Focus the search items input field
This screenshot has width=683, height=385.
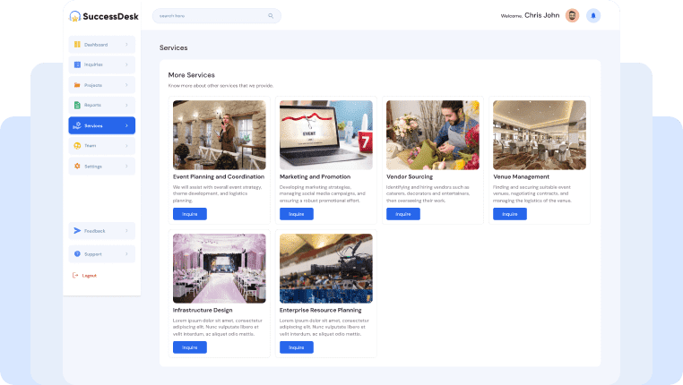(x=211, y=15)
